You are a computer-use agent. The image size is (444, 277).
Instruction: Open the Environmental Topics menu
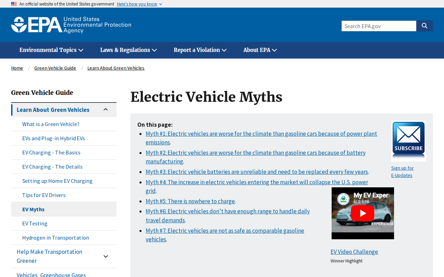click(x=51, y=50)
